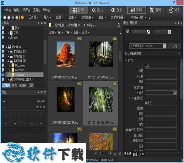Expand the 音乐 tree node
This screenshot has width=184, height=163.
(8, 38)
